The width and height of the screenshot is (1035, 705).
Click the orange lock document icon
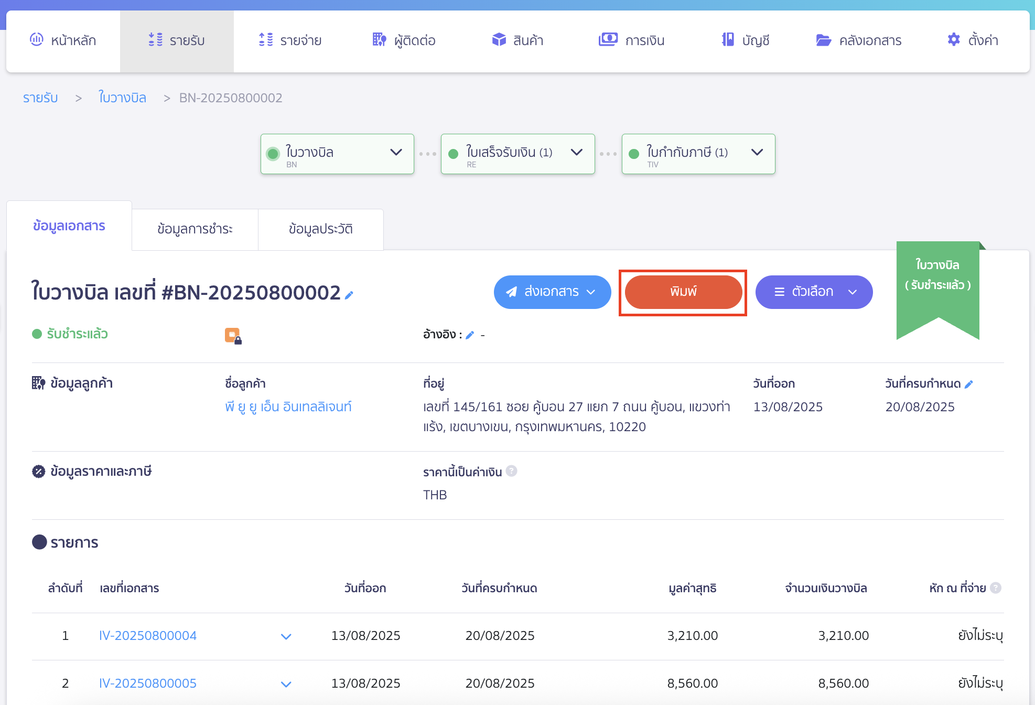233,335
